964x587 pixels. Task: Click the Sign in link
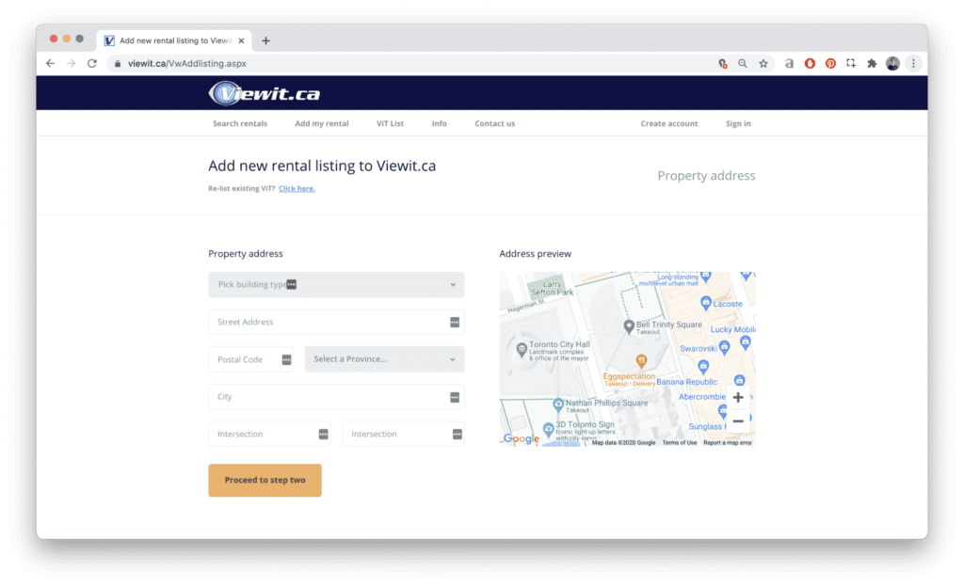click(738, 123)
